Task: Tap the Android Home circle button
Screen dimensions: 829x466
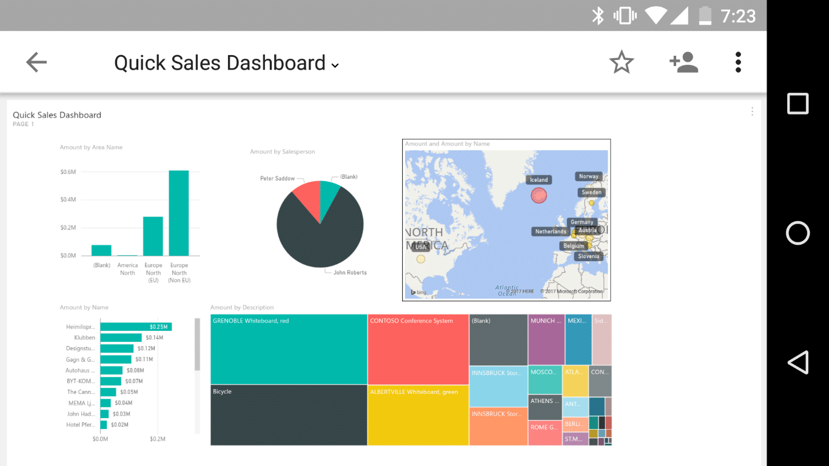Action: click(797, 233)
